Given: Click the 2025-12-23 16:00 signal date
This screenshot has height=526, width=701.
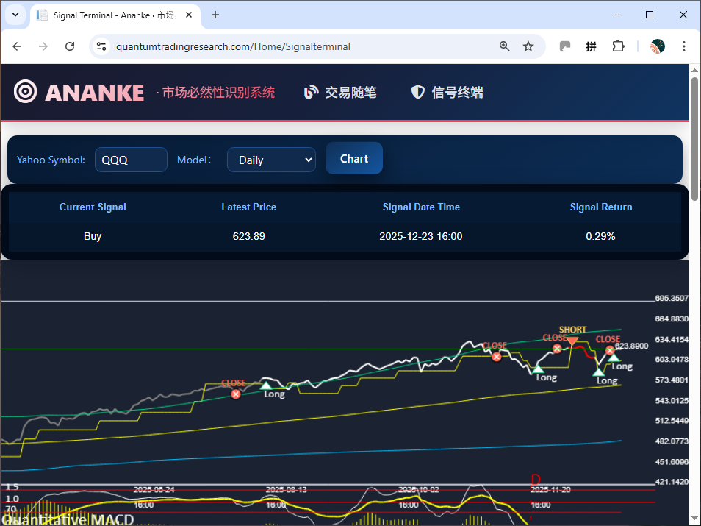Looking at the screenshot, I should pyautogui.click(x=421, y=236).
